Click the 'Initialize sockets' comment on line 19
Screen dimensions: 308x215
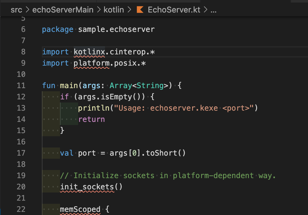[168, 176]
